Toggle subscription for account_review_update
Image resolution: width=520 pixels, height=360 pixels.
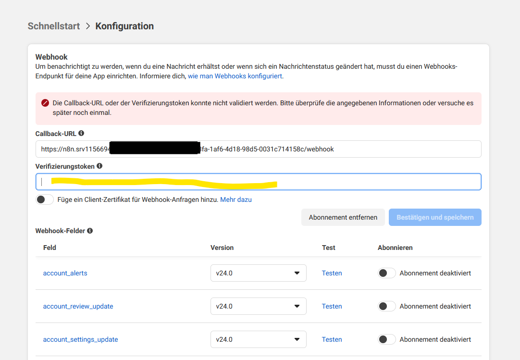(x=386, y=306)
